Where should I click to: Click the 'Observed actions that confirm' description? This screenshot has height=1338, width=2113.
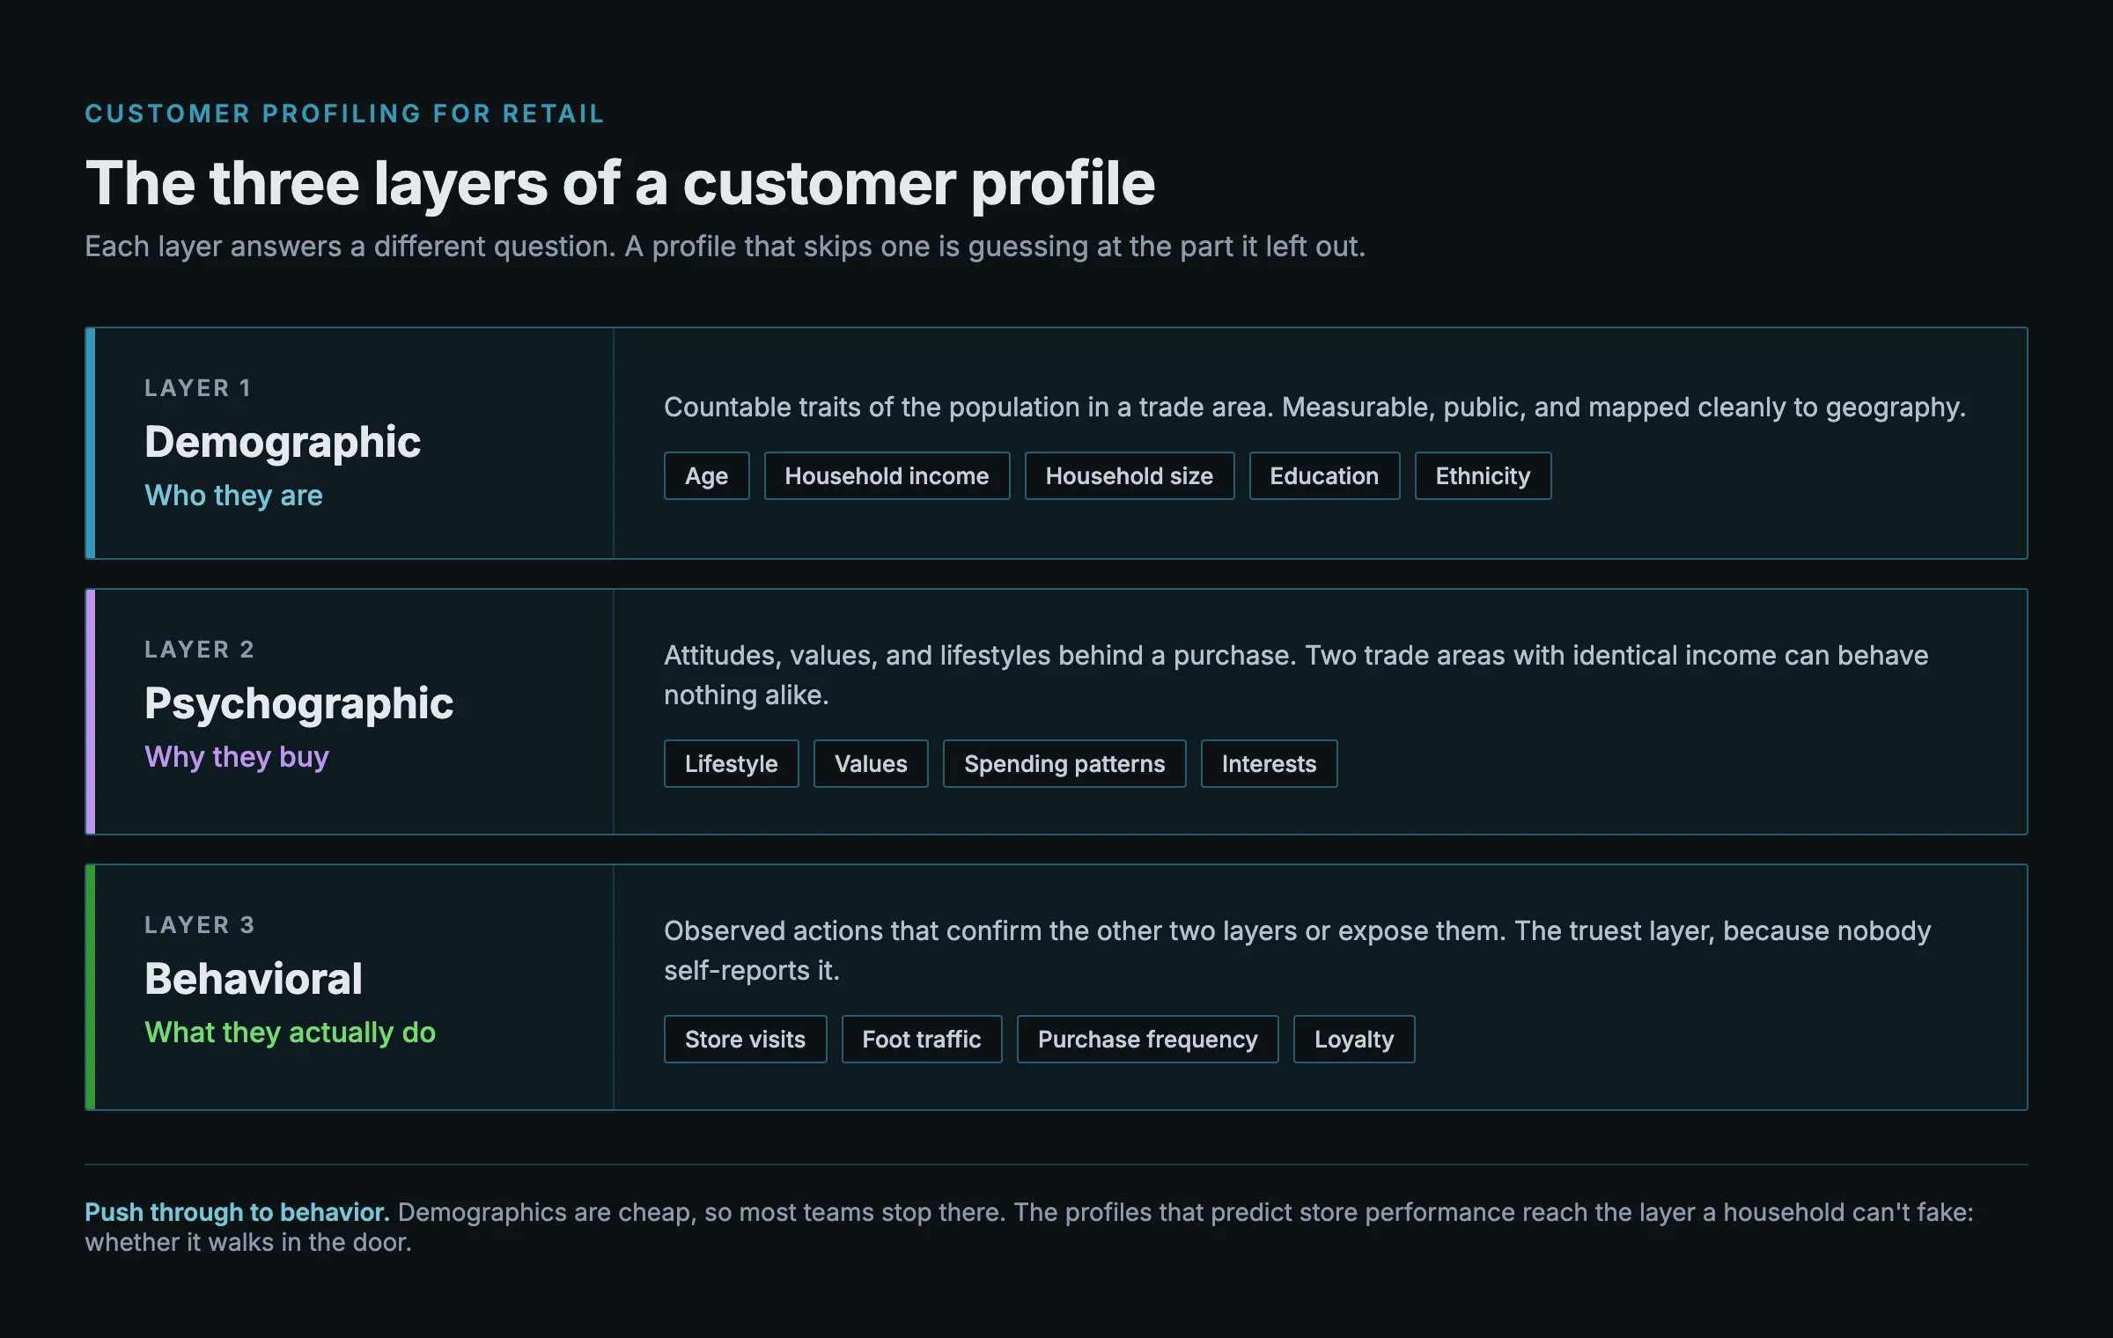tap(1297, 951)
